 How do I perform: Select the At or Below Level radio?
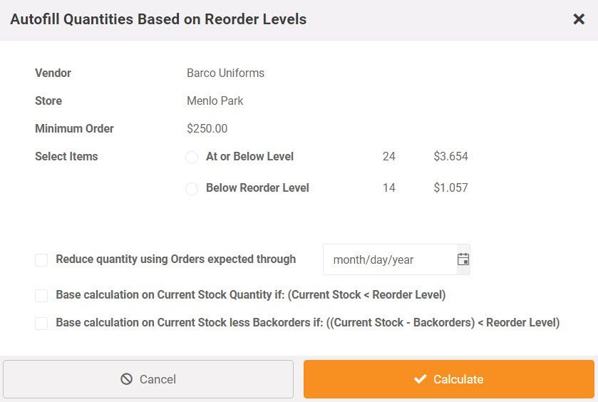tap(192, 157)
